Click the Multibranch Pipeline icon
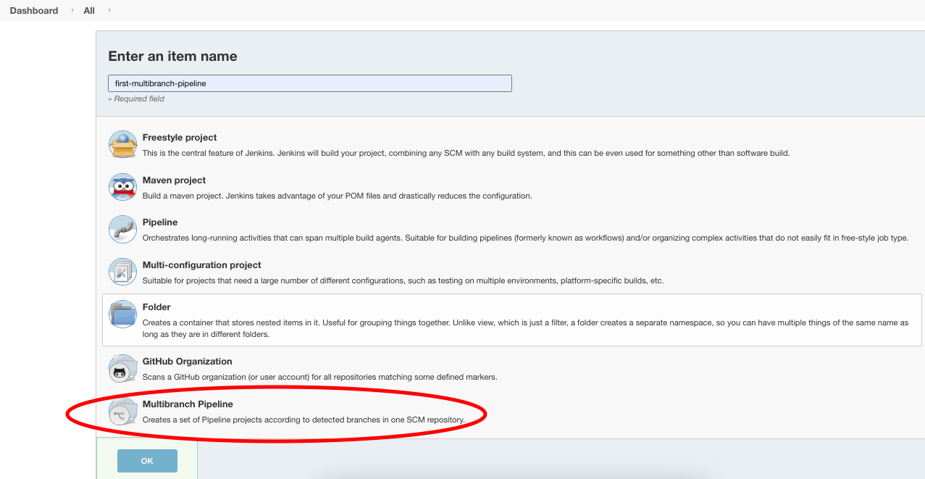Screen dimensions: 925x479 (122, 411)
